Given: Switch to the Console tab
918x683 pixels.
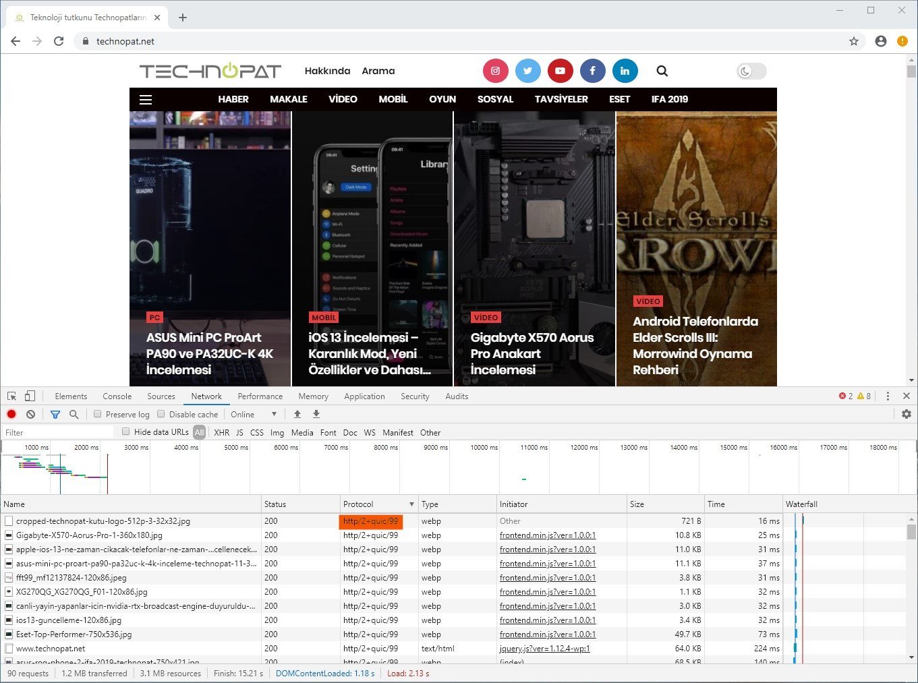Looking at the screenshot, I should [117, 396].
